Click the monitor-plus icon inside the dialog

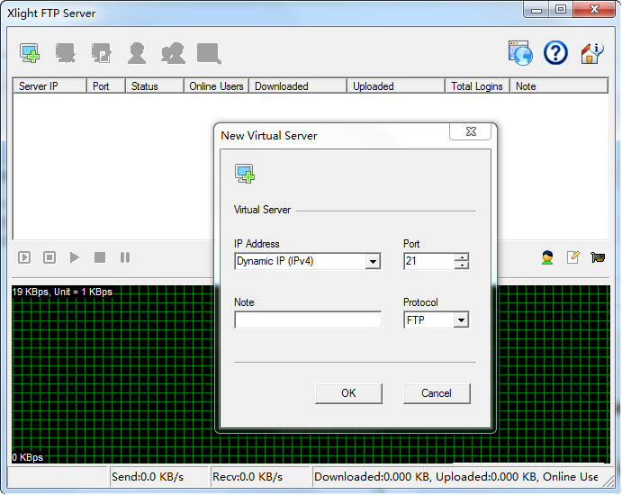pos(245,174)
